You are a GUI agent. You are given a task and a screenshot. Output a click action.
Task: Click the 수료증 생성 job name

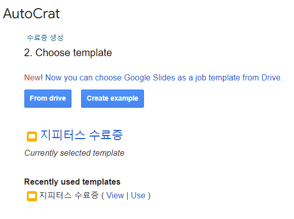pyautogui.click(x=45, y=37)
